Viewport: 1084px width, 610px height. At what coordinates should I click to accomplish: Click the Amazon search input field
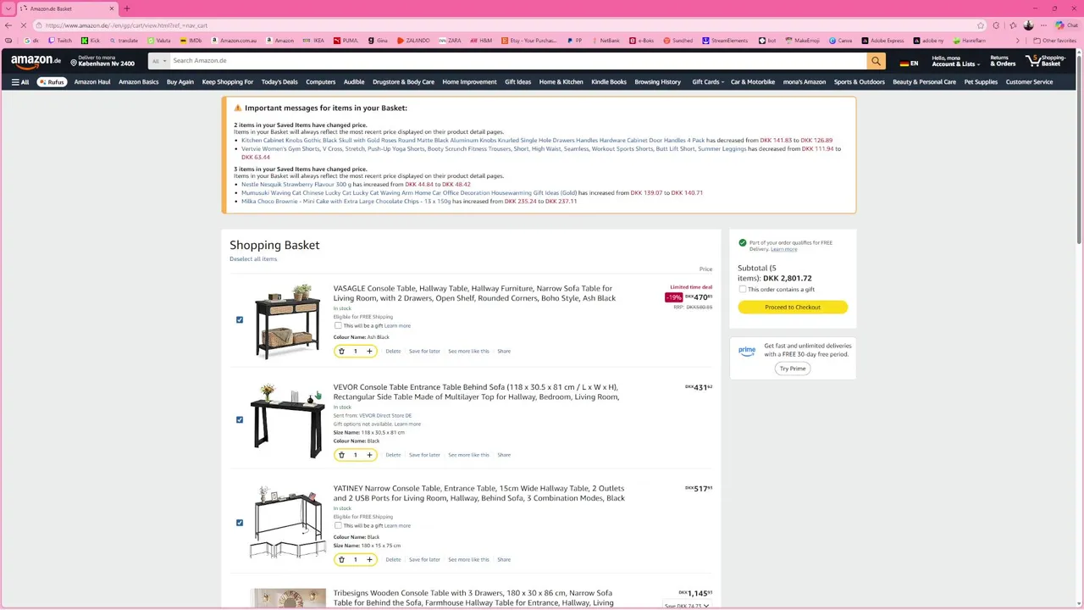[517, 61]
